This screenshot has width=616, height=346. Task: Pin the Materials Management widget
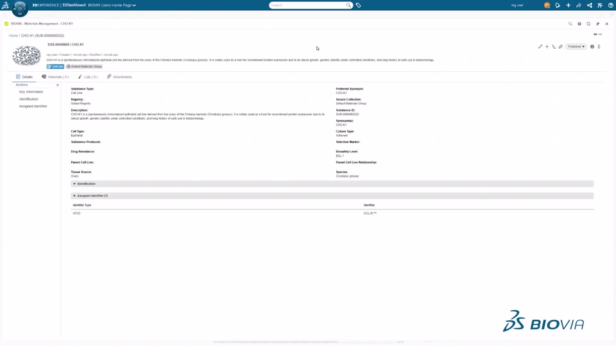point(597,24)
